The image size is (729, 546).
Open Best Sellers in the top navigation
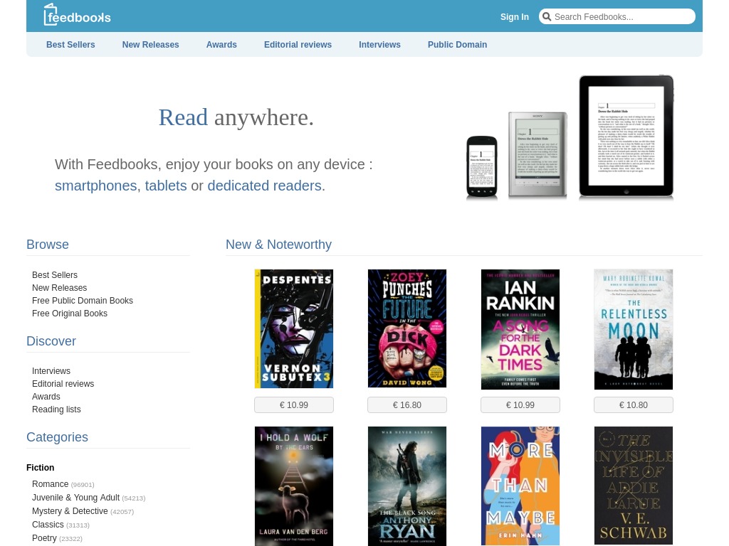pos(70,45)
